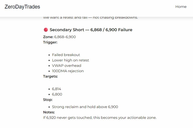Click the Notes label
The width and height of the screenshot is (193, 128).
(x=49, y=112)
